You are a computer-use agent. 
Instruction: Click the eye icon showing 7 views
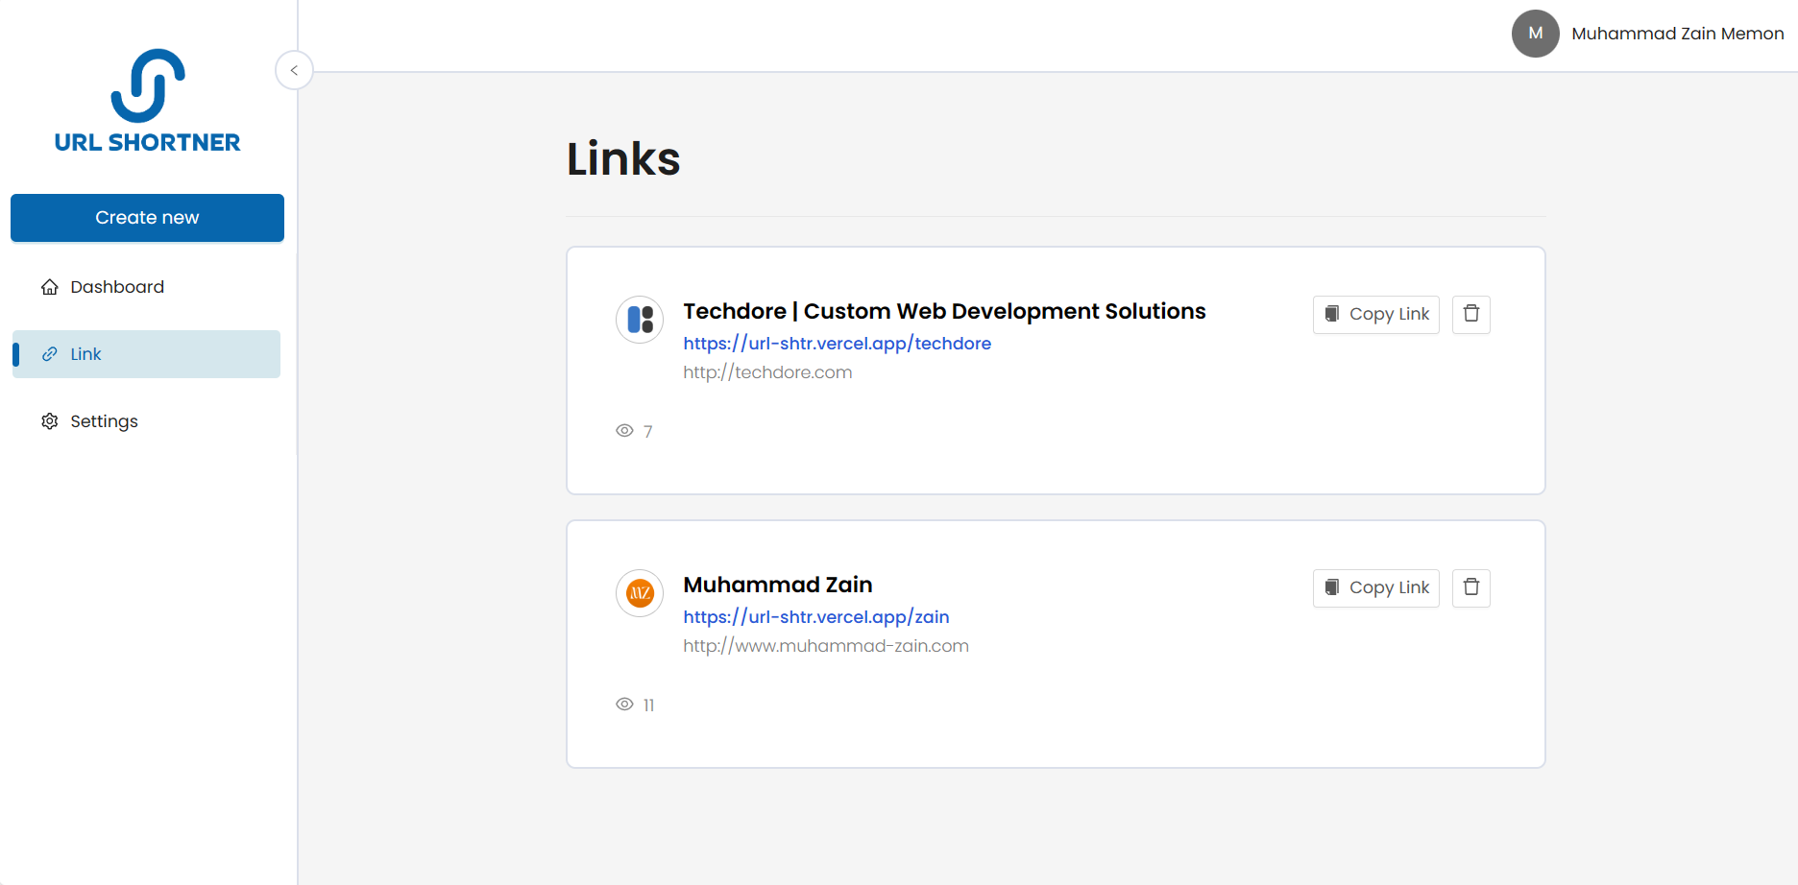point(623,430)
